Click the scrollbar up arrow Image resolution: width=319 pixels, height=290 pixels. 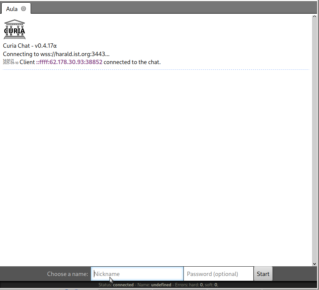pyautogui.click(x=314, y=16)
